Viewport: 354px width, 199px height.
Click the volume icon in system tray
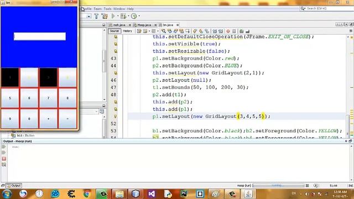point(307,194)
